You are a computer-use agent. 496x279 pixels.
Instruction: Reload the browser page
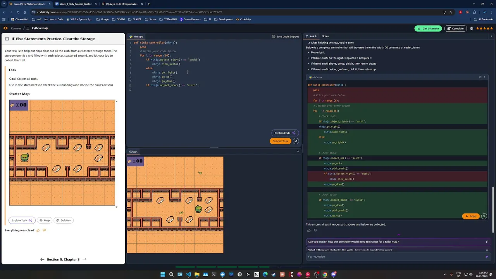pos(18,12)
